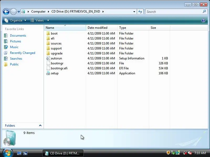This screenshot has height=157, width=210.
Task: Click the muted volume tray icon
Action: tap(190, 153)
